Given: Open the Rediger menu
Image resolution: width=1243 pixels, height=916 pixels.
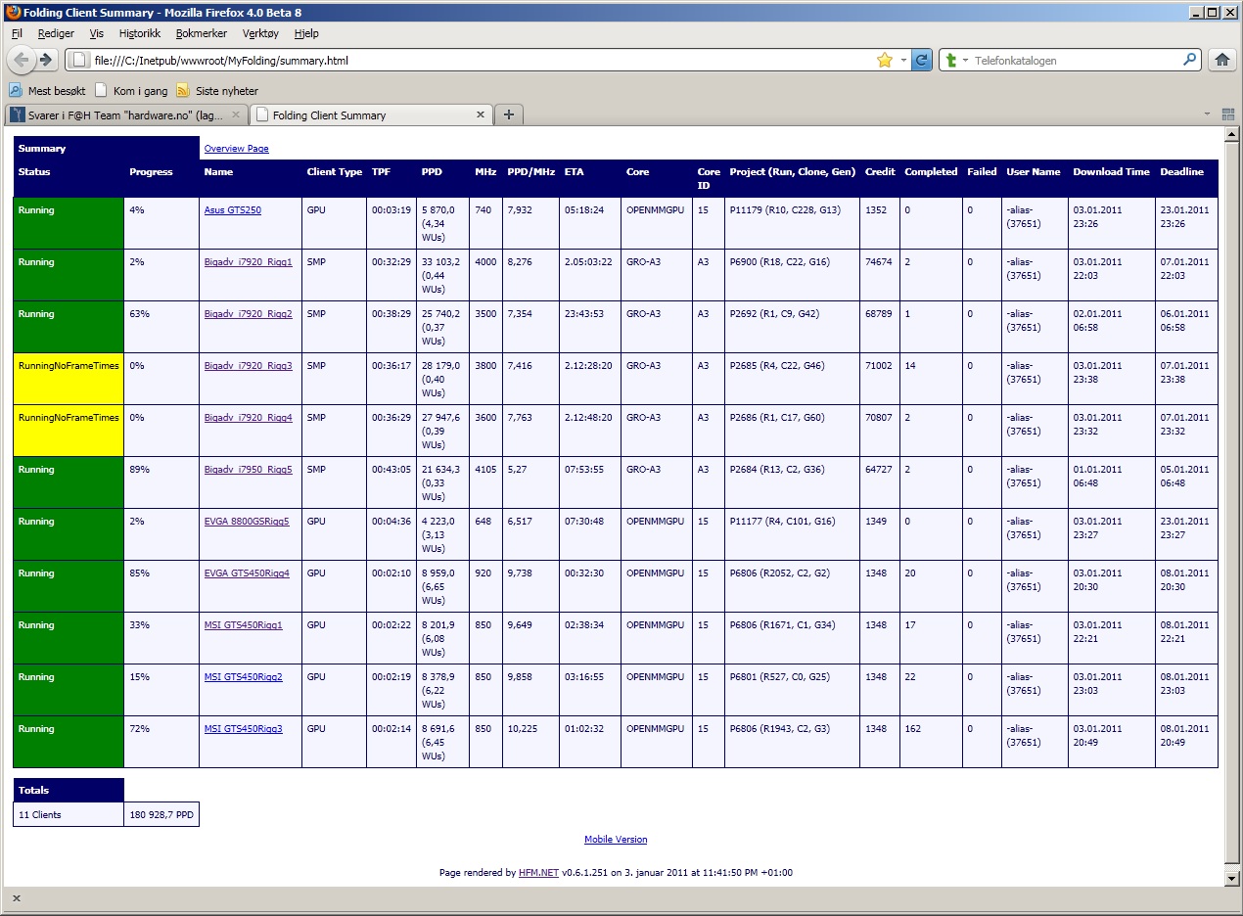Looking at the screenshot, I should click(56, 33).
